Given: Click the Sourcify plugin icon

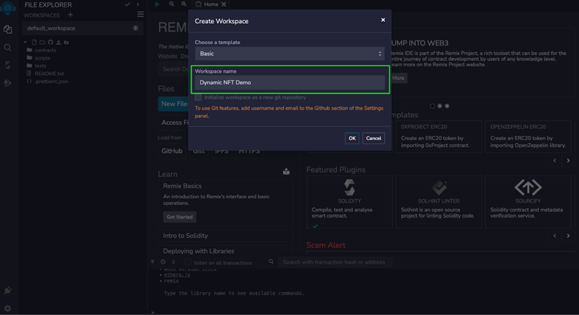Looking at the screenshot, I should pos(528,188).
